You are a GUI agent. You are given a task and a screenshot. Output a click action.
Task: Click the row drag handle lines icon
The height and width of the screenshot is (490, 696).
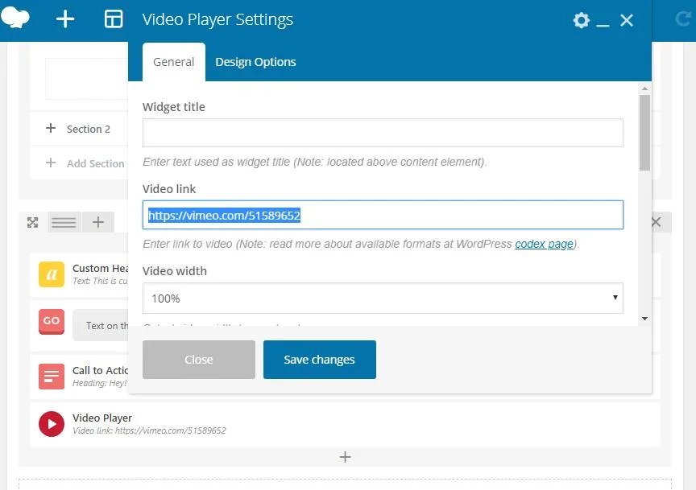pyautogui.click(x=64, y=222)
